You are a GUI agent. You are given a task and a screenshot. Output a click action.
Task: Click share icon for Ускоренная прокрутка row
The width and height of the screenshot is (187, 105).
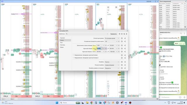point(125,41)
